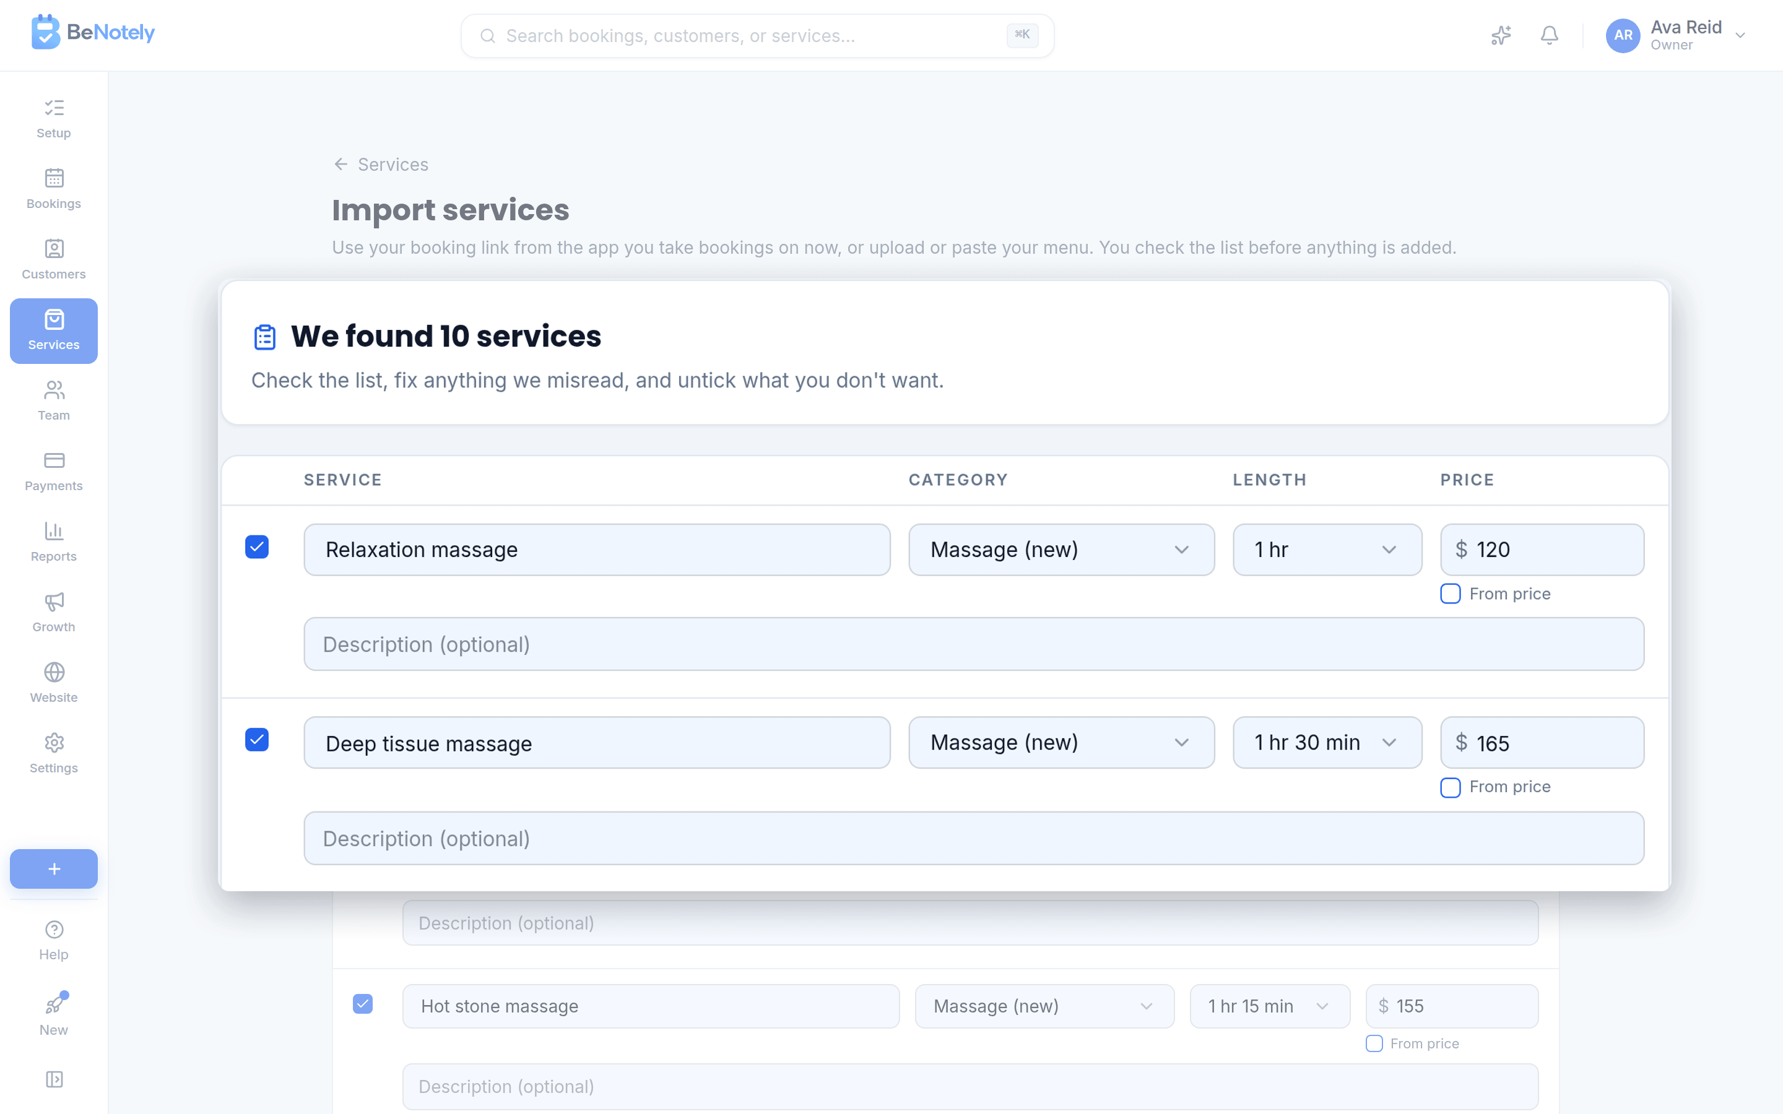Open the Website globe item
1783x1114 pixels.
tap(54, 684)
